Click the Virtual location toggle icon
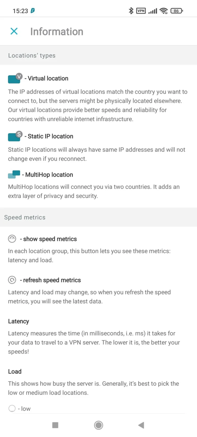197x437 pixels. coord(14,78)
